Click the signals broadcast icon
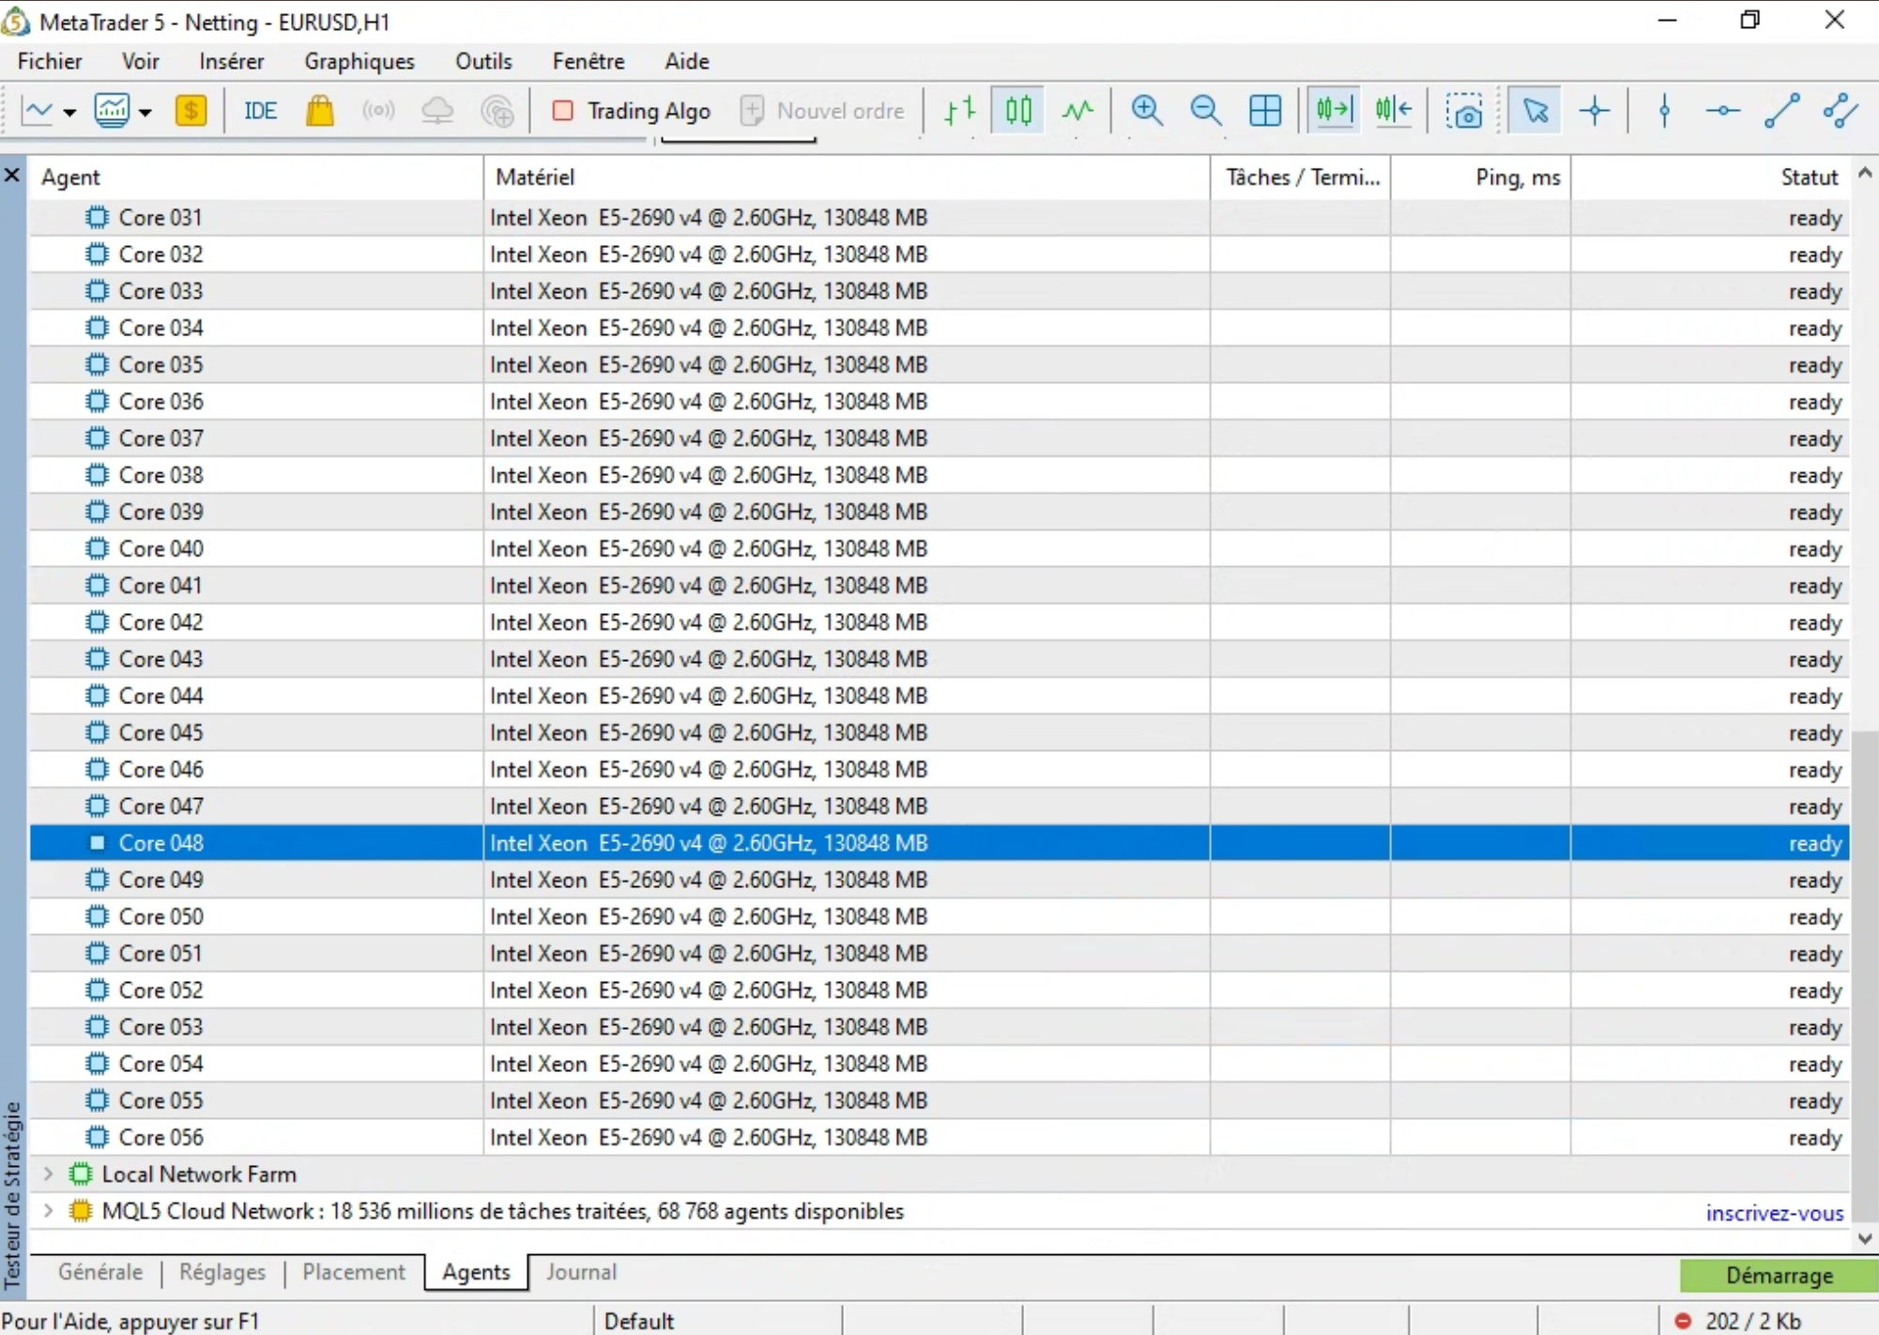Image resolution: width=1879 pixels, height=1335 pixels. [378, 111]
